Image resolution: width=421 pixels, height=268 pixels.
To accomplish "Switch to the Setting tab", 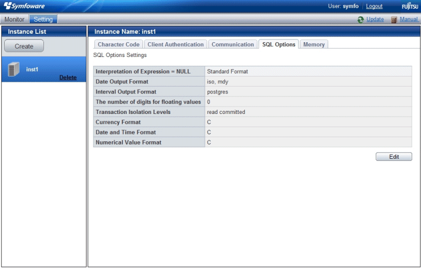I will [43, 20].
